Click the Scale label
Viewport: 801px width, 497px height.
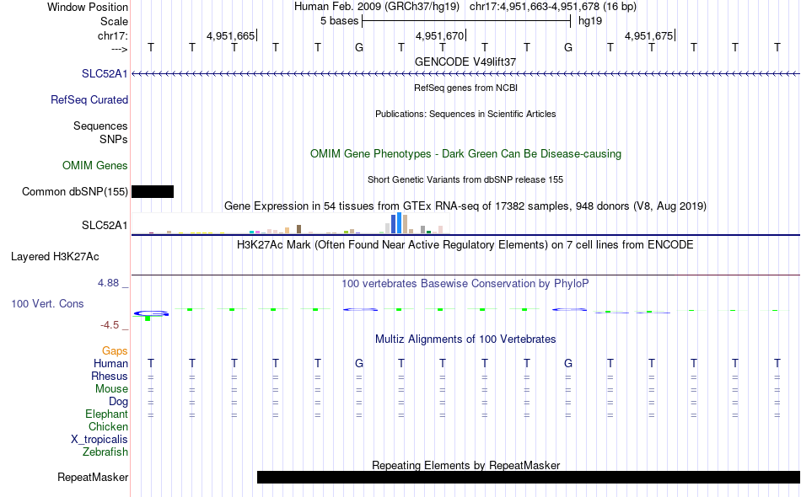click(114, 21)
